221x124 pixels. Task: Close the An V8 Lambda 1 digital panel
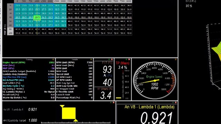click(x=176, y=103)
